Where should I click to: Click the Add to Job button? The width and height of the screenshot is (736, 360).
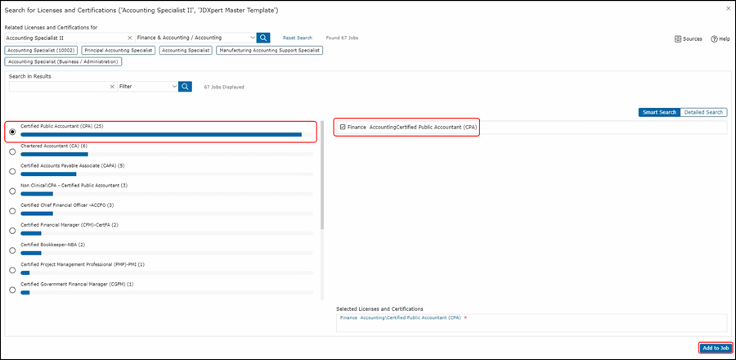pos(716,348)
